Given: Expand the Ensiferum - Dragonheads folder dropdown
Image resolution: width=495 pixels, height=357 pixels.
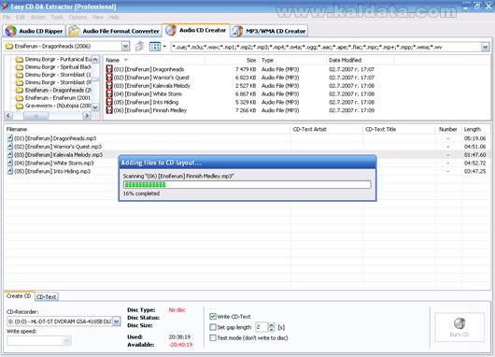Looking at the screenshot, I should click(x=125, y=47).
